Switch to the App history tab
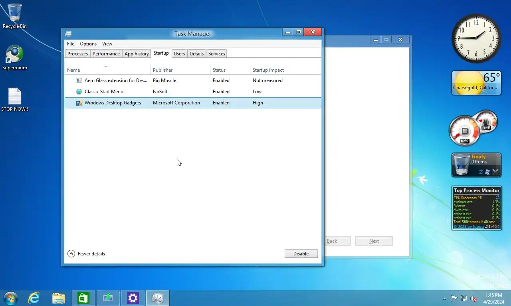 pos(137,54)
